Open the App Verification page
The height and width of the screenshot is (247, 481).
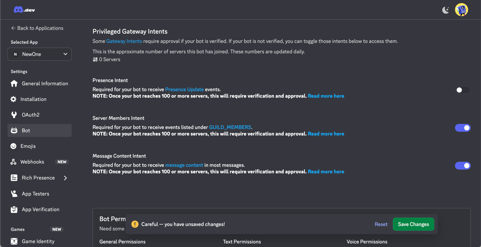click(x=39, y=210)
